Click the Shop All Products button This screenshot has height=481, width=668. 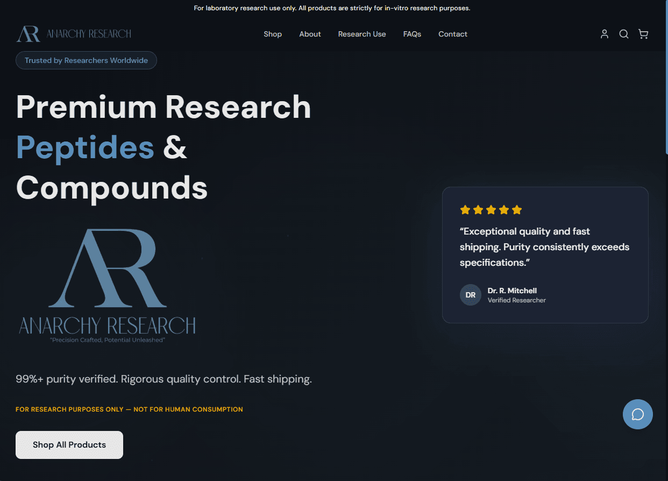click(69, 445)
